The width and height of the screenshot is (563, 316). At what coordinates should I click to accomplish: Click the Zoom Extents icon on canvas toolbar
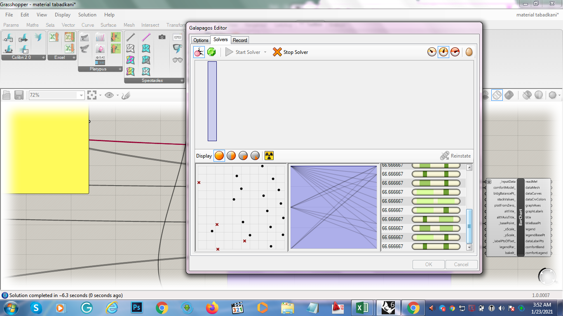(x=91, y=95)
